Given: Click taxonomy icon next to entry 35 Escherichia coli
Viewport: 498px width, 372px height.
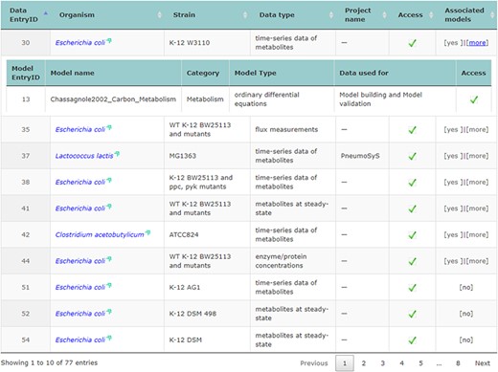Looking at the screenshot, I should (109, 127).
